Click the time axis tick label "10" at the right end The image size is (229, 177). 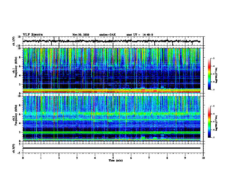203,158
